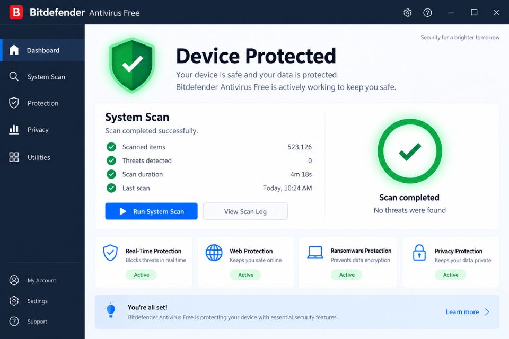Click the System Scan magnifier icon in sidebar
This screenshot has width=509, height=339.
coord(14,77)
